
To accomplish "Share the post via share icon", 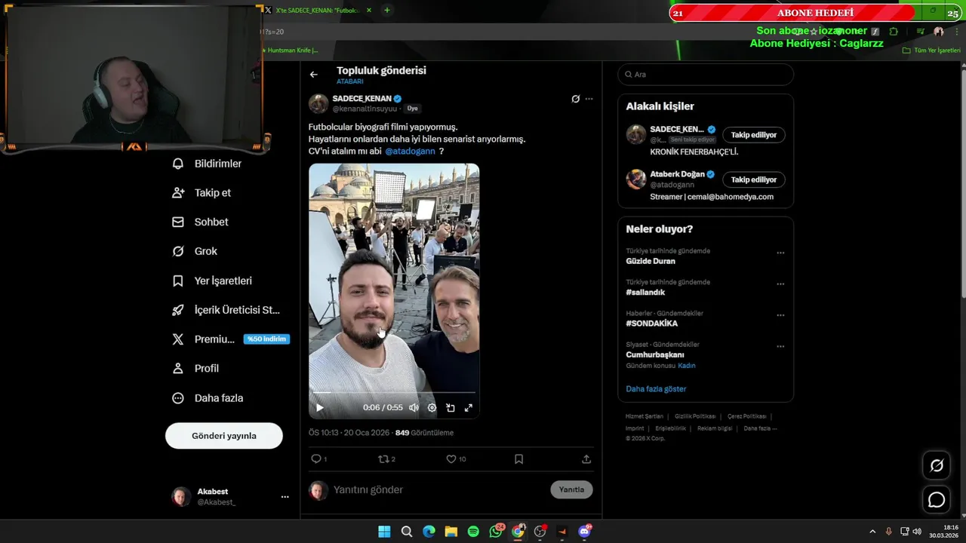I will coord(586,459).
